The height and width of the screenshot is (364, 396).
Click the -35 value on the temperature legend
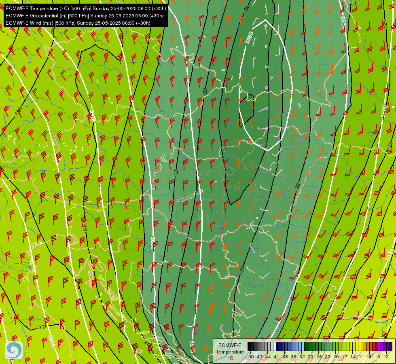click(x=293, y=357)
